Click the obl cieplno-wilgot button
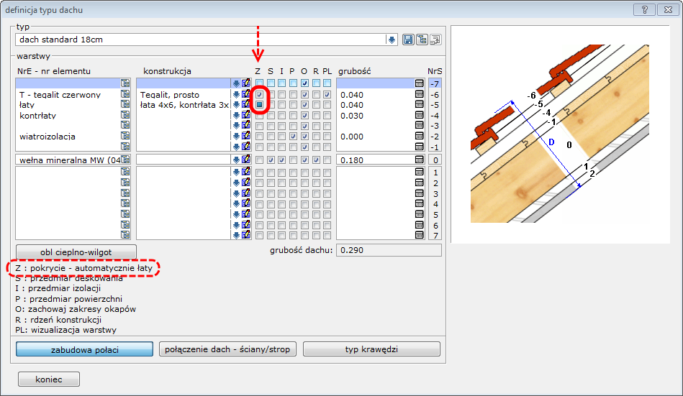This screenshot has width=683, height=396. 77,251
